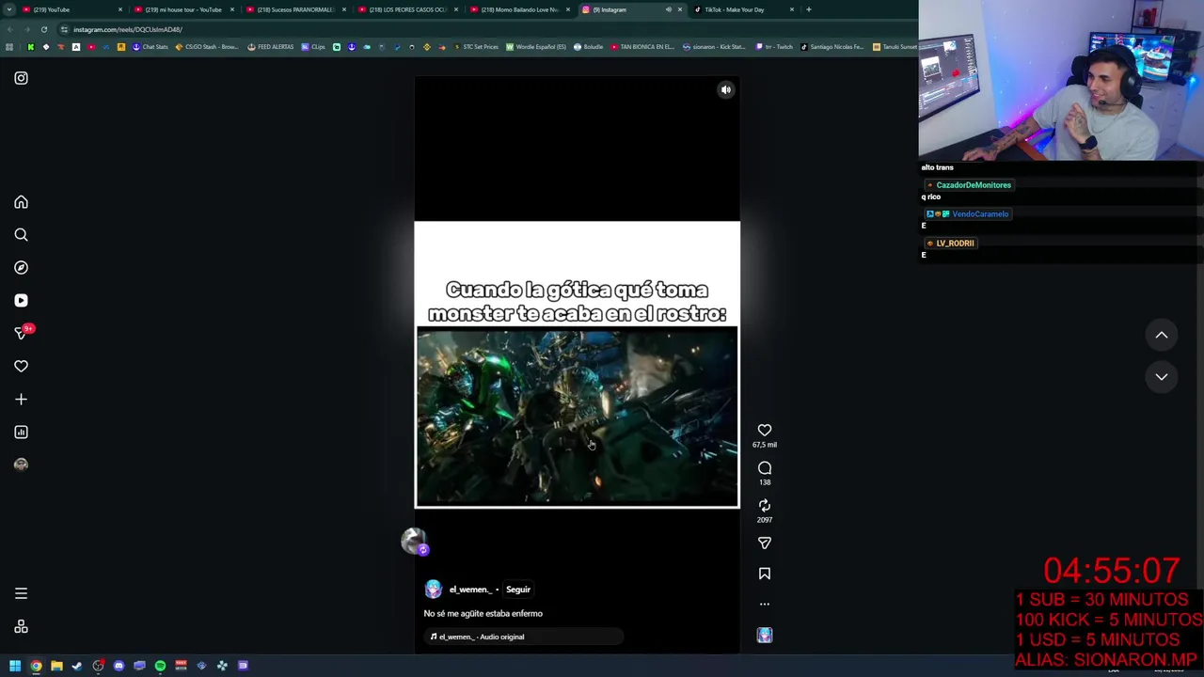Open the Meta apps icon at the sidebar bottom
Image resolution: width=1204 pixels, height=677 pixels.
point(21,627)
